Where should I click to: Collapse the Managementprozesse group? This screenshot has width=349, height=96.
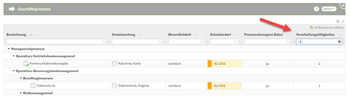(9, 49)
